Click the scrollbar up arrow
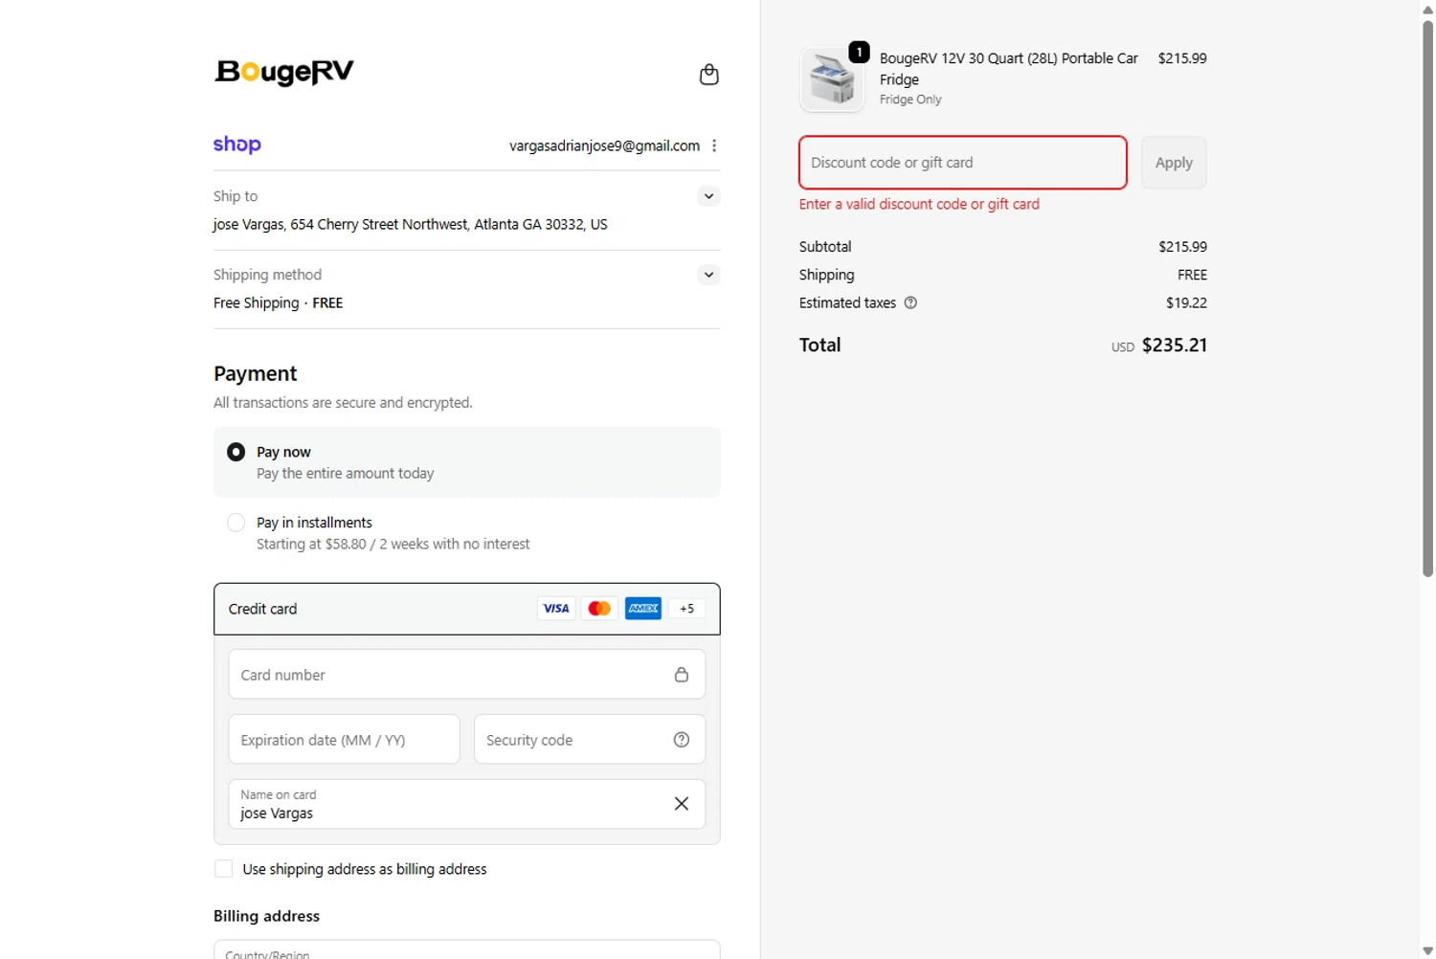 pyautogui.click(x=1427, y=10)
